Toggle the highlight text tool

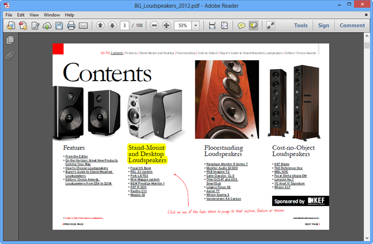pyautogui.click(x=253, y=25)
